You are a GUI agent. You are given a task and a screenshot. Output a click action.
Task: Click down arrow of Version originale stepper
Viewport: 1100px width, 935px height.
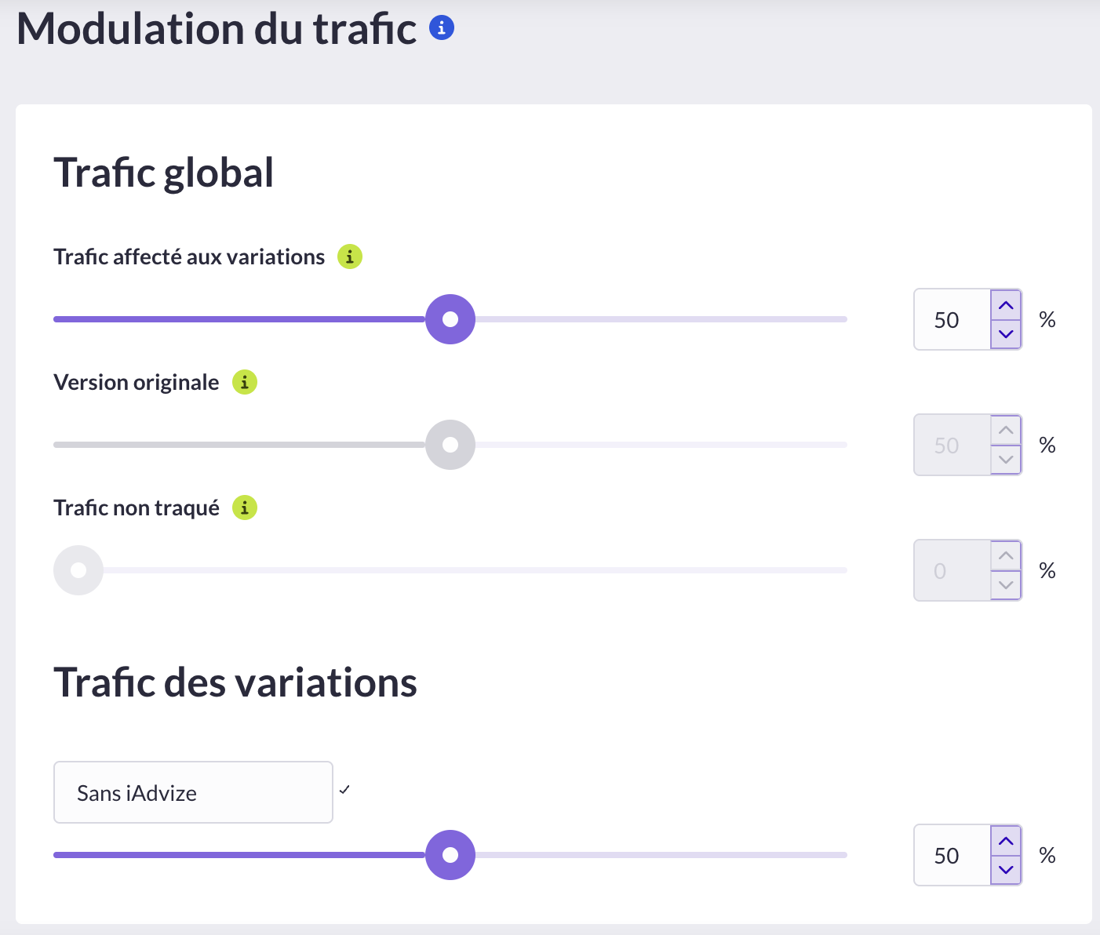click(x=1006, y=460)
